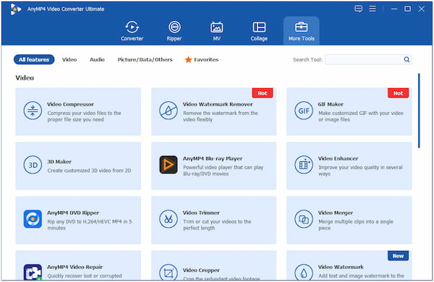Open Video Watermark Remover tool title

[218, 104]
